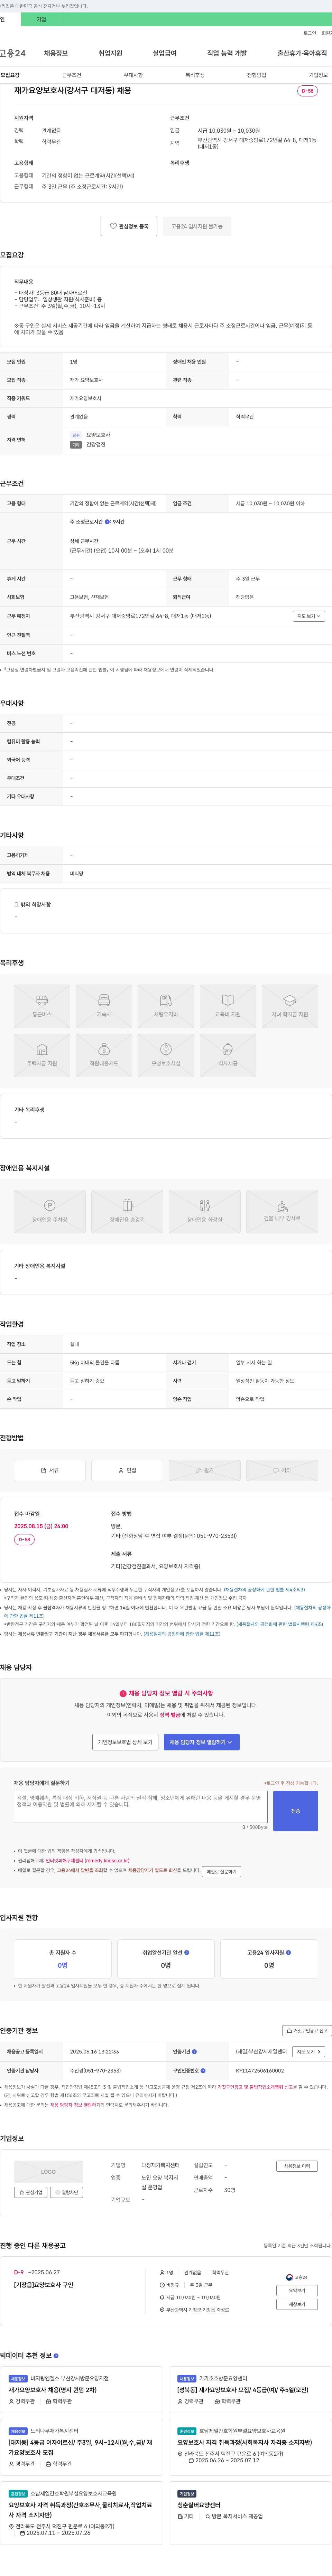Jump to the 기업정보 section tab
332x2576 pixels.
click(318, 75)
